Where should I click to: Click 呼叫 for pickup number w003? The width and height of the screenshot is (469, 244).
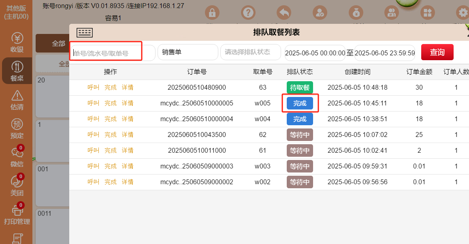point(93,166)
